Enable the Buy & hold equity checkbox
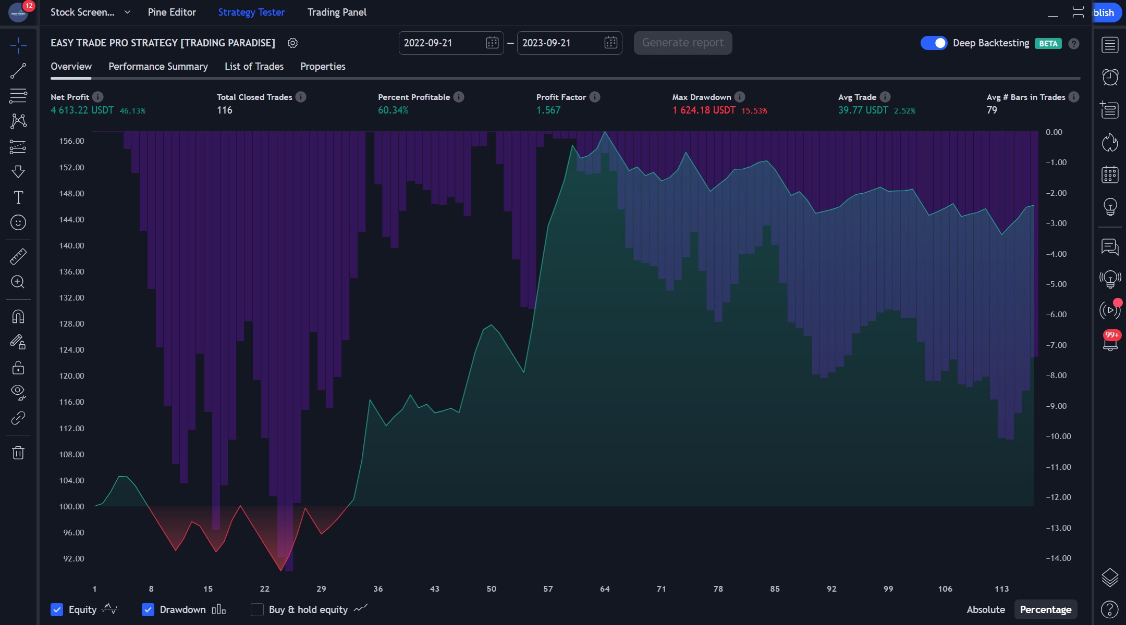 pyautogui.click(x=257, y=609)
